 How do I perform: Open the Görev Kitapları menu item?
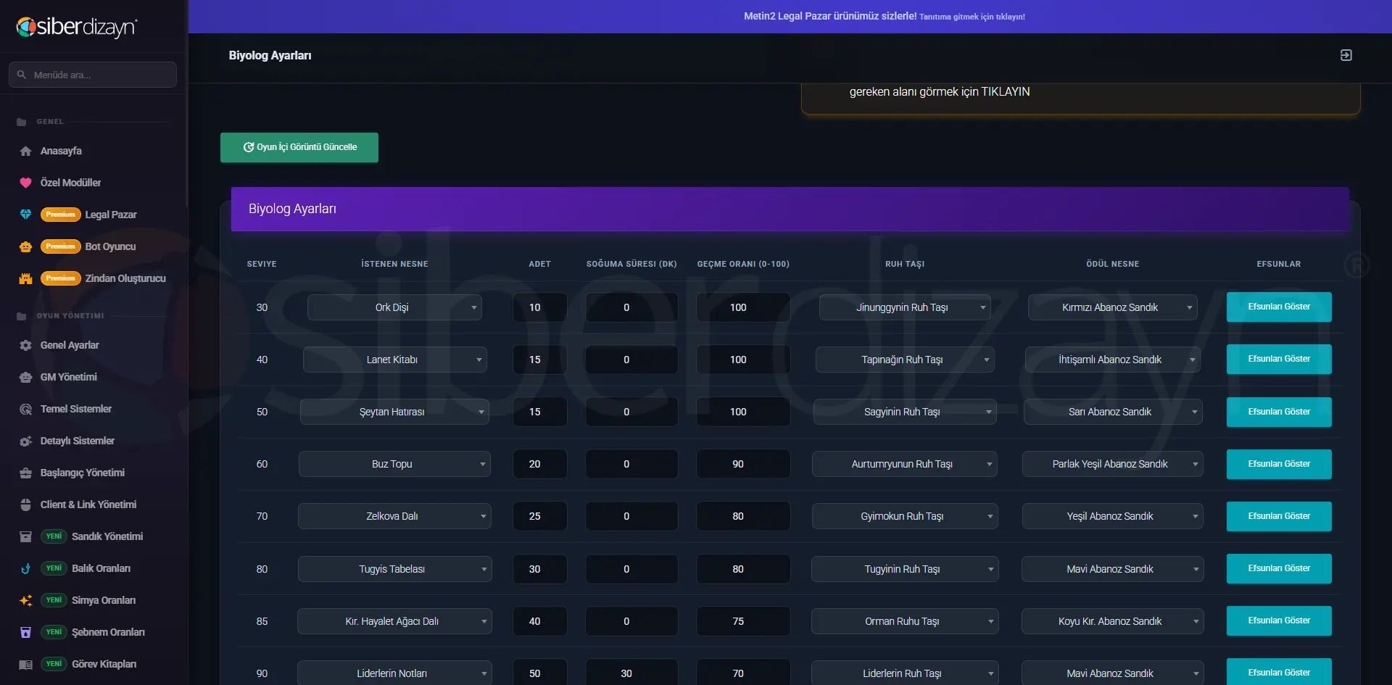tap(104, 664)
